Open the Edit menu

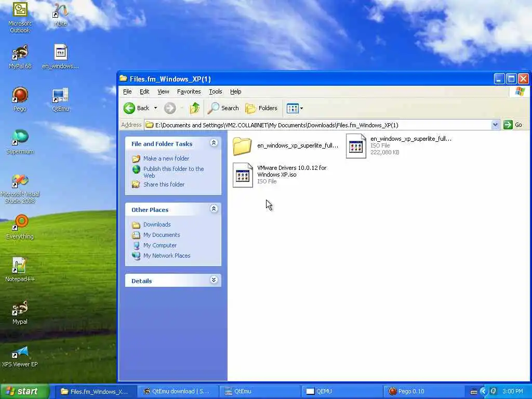pyautogui.click(x=144, y=91)
